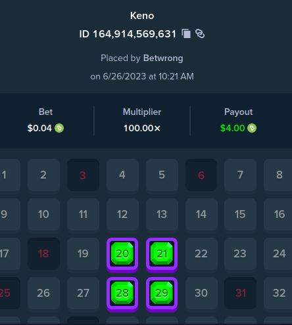Toggle the red missed tile 18

click(43, 254)
